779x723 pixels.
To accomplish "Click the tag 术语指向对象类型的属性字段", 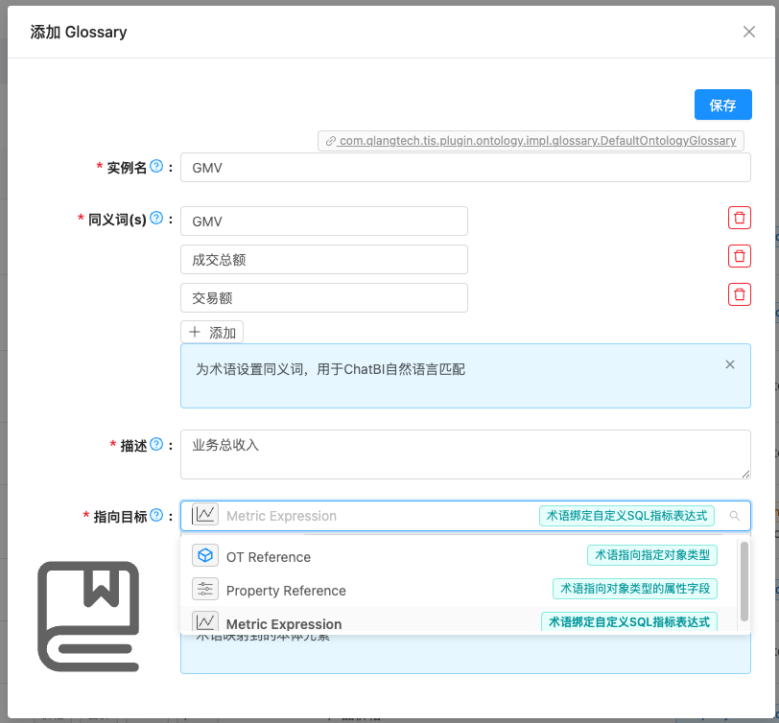I will pos(635,589).
